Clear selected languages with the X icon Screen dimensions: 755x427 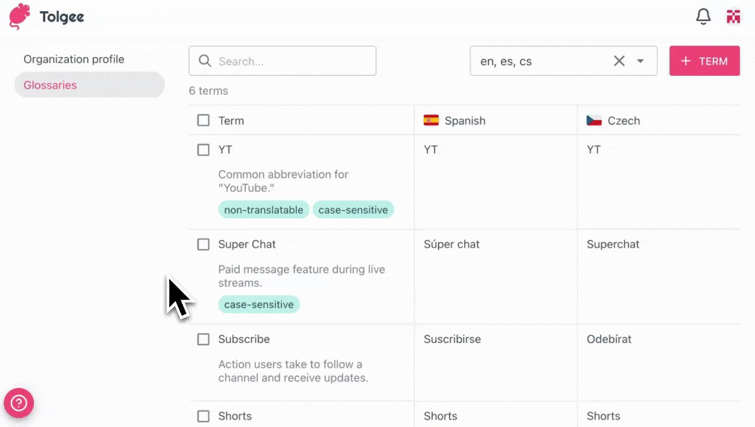point(619,61)
